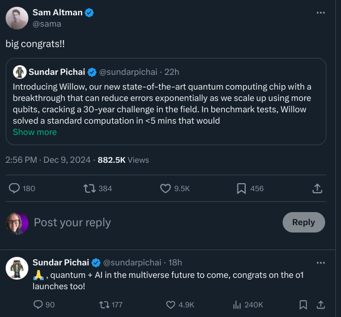Share the main post using upload icon
Image resolution: width=341 pixels, height=317 pixels.
coord(318,188)
